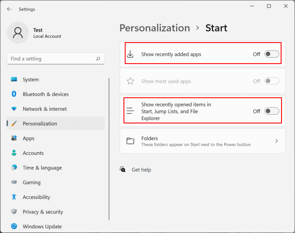The image size is (295, 233).
Task: Click the star icon for most used apps
Action: click(130, 81)
